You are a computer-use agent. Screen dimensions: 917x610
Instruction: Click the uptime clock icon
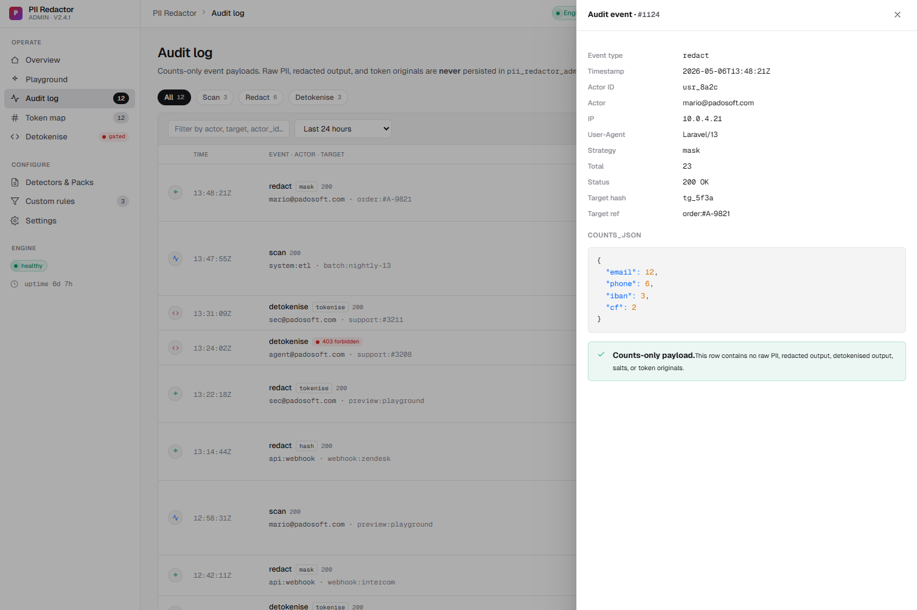pos(15,284)
